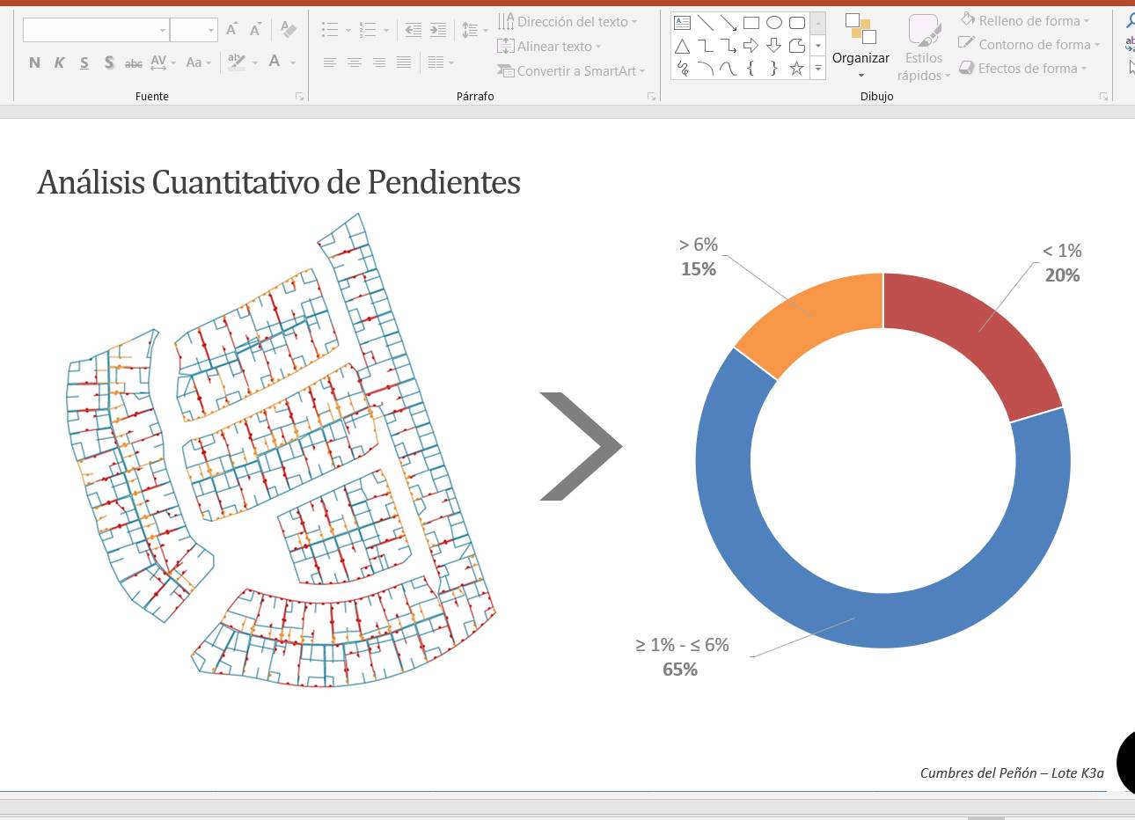
Task: Open the font name combo box
Action: tap(96, 30)
